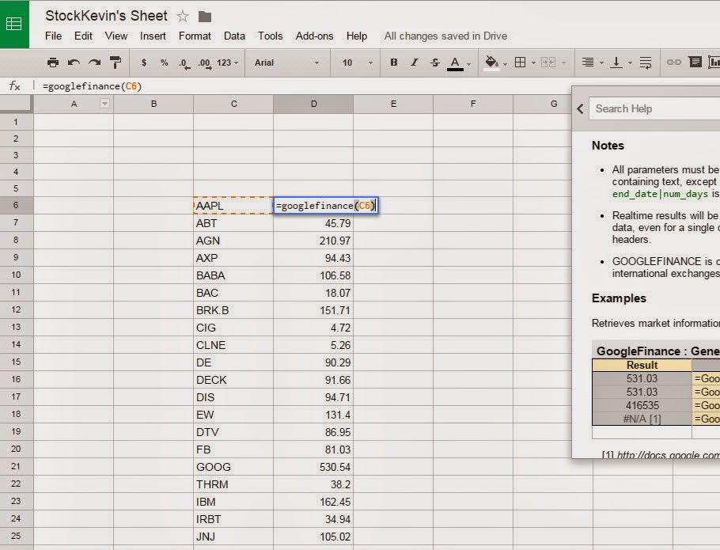Toggle bold formatting
The width and height of the screenshot is (720, 550).
coord(394,63)
